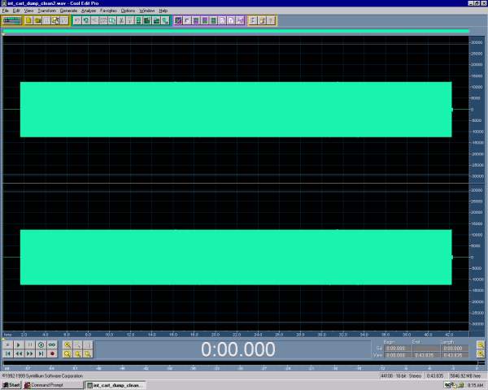This screenshot has width=488, height=390.
Task: Click the View End time field
Action: pos(425,355)
